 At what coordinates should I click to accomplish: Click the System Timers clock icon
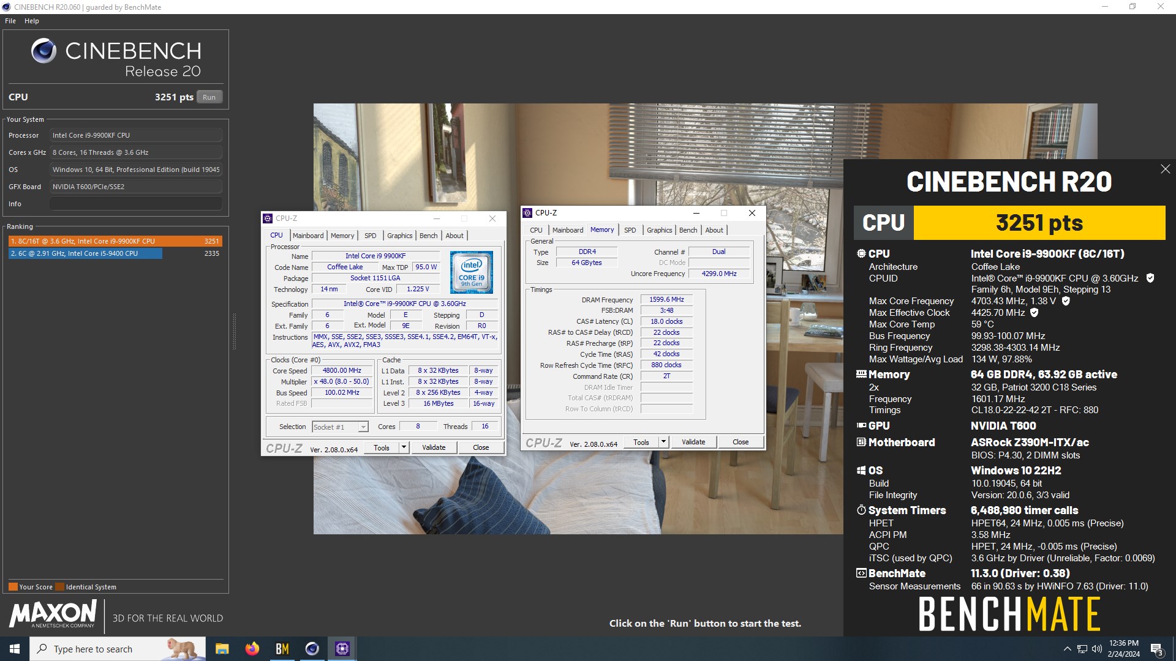[861, 510]
